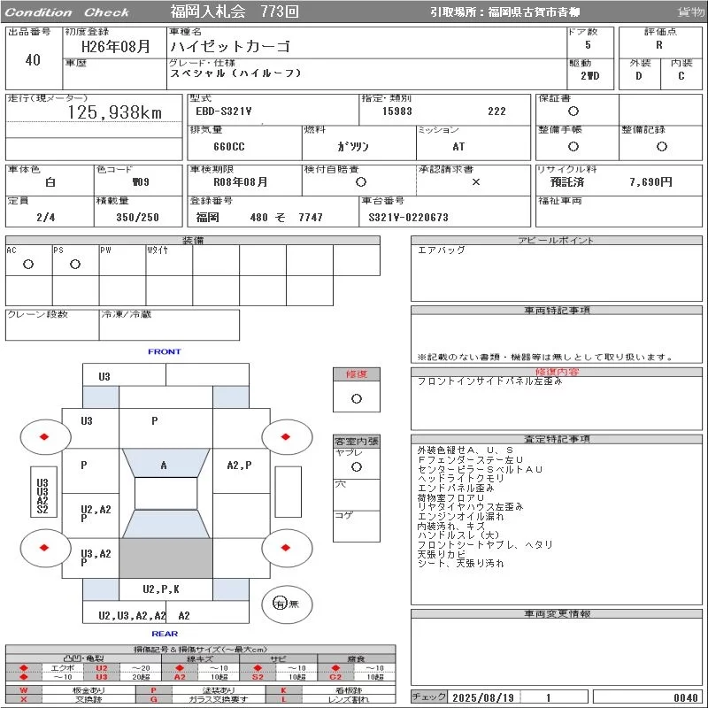The width and height of the screenshot is (708, 708).
Task: Click the chassis number S321V-0220673
Action: click(x=408, y=218)
